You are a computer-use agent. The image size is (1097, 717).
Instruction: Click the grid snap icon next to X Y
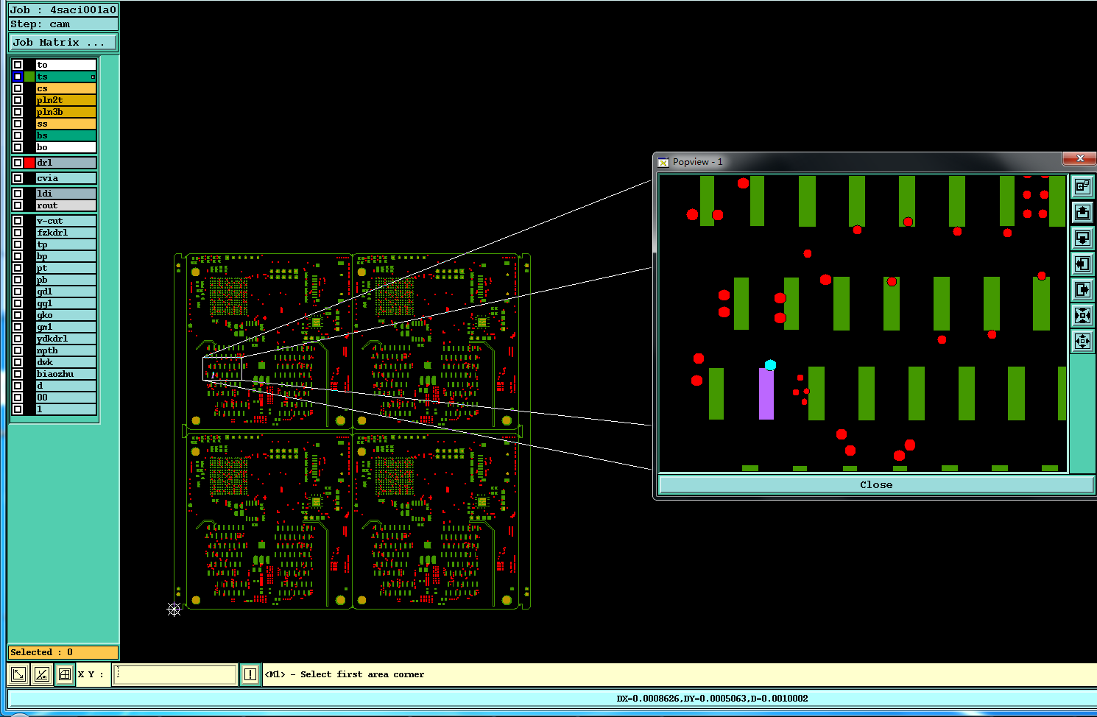[65, 674]
